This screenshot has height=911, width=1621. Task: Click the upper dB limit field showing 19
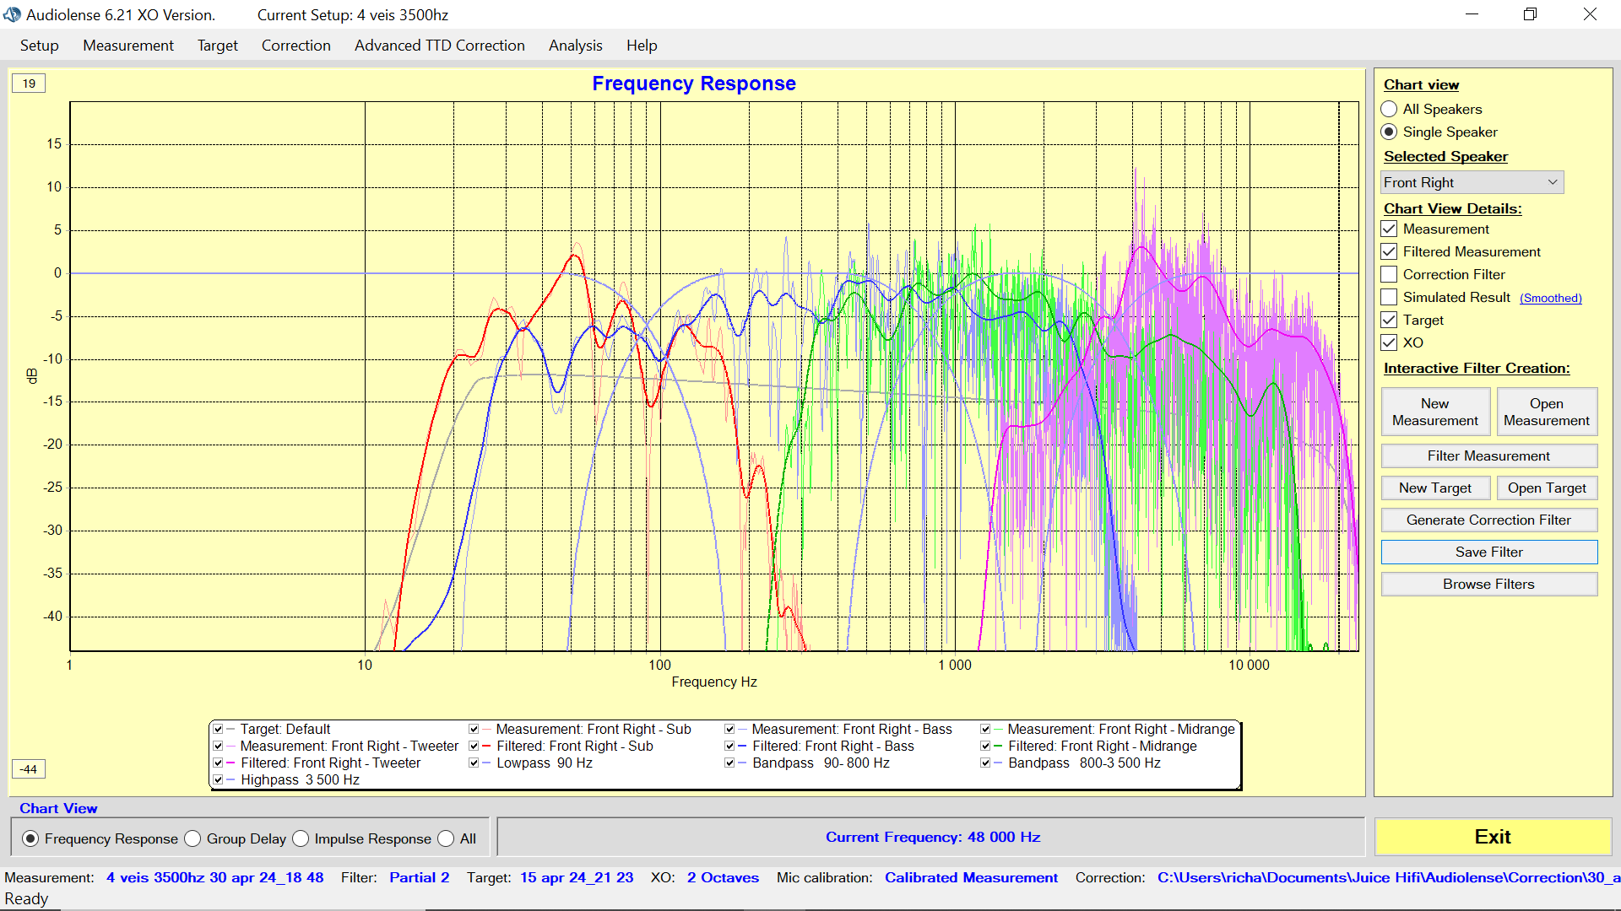(29, 84)
